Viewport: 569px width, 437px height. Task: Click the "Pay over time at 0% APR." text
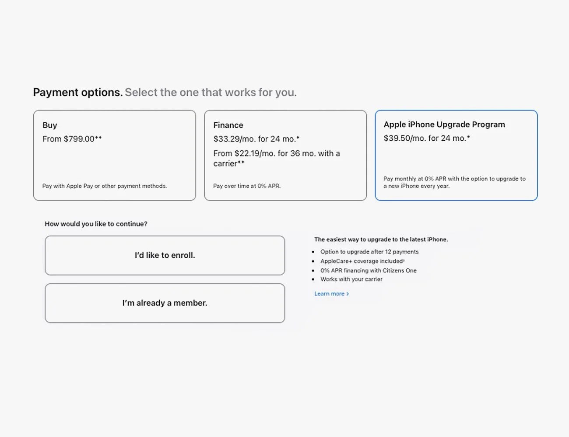pyautogui.click(x=247, y=186)
